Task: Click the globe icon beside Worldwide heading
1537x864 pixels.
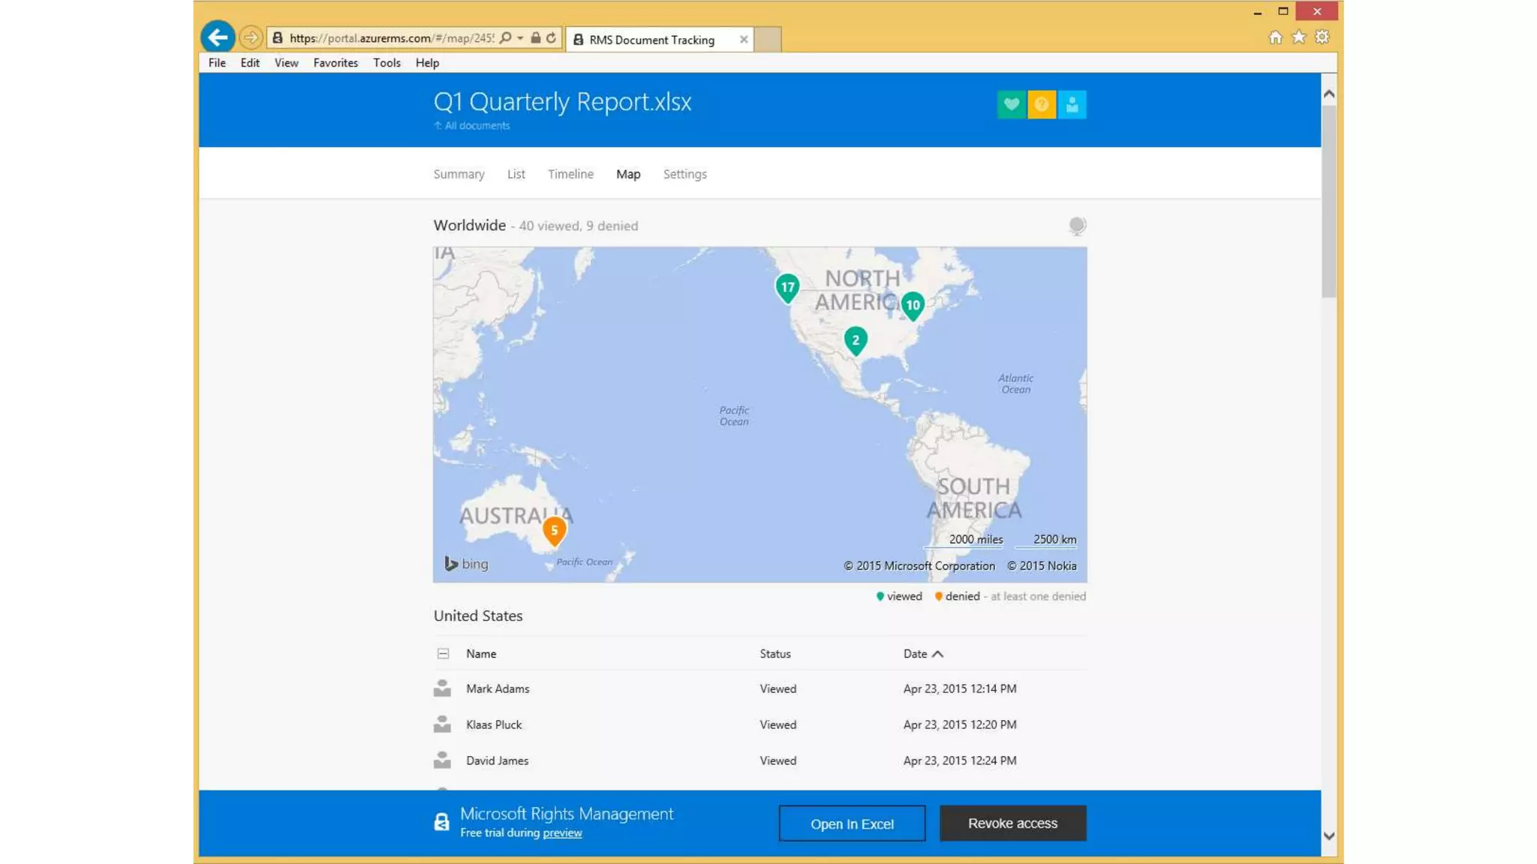Action: (x=1077, y=225)
